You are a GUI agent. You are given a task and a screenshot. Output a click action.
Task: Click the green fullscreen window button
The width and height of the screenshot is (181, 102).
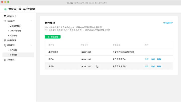(x=8, y=2)
